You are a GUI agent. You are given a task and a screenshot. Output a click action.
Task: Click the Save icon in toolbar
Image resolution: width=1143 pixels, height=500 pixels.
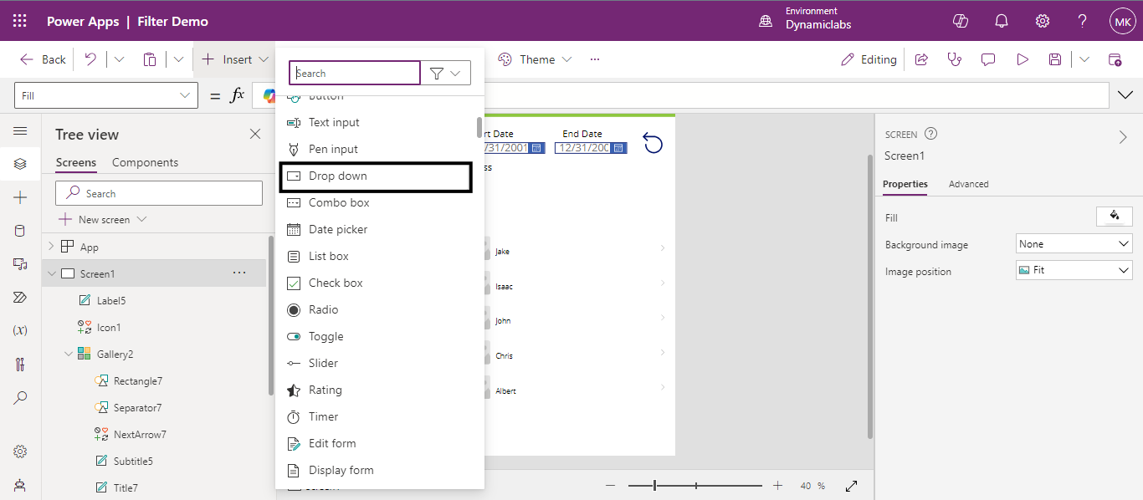pos(1055,59)
